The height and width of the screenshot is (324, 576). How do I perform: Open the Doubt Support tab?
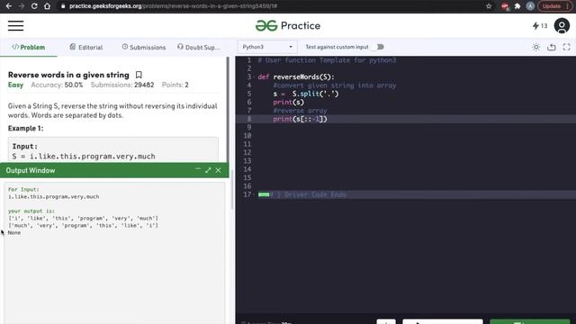point(199,47)
